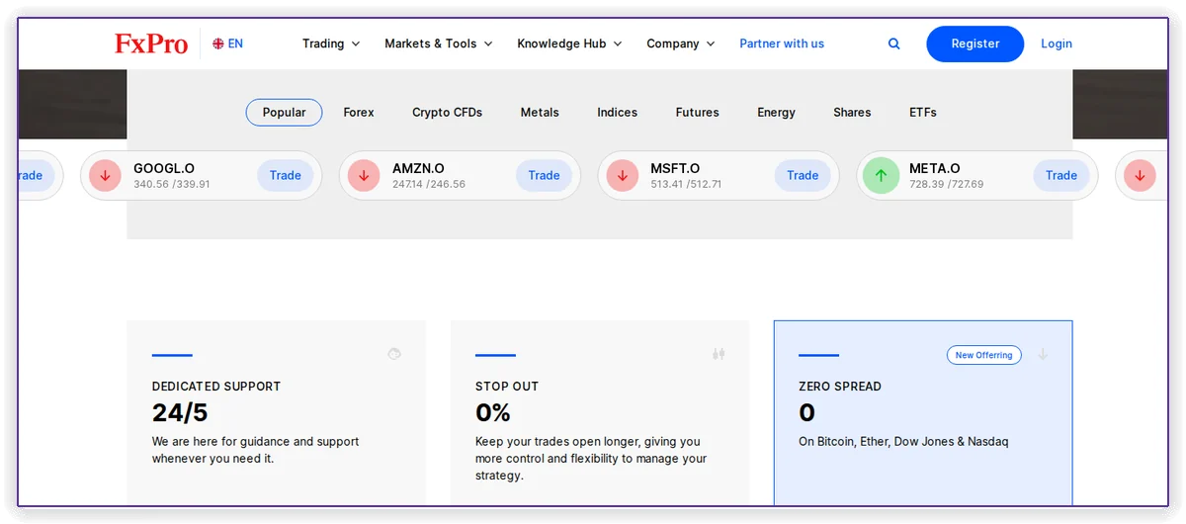Click the Register button
Image resolution: width=1186 pixels, height=524 pixels.
pos(974,44)
